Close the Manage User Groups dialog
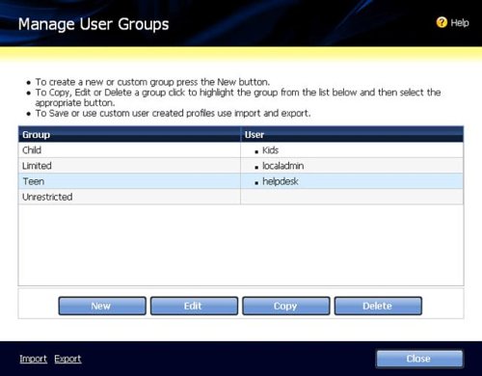This screenshot has height=376, width=482. point(419,359)
